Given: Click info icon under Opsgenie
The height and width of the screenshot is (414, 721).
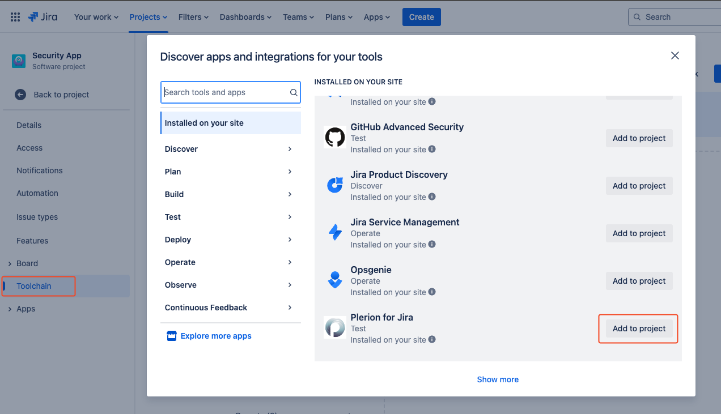Looking at the screenshot, I should [x=432, y=292].
